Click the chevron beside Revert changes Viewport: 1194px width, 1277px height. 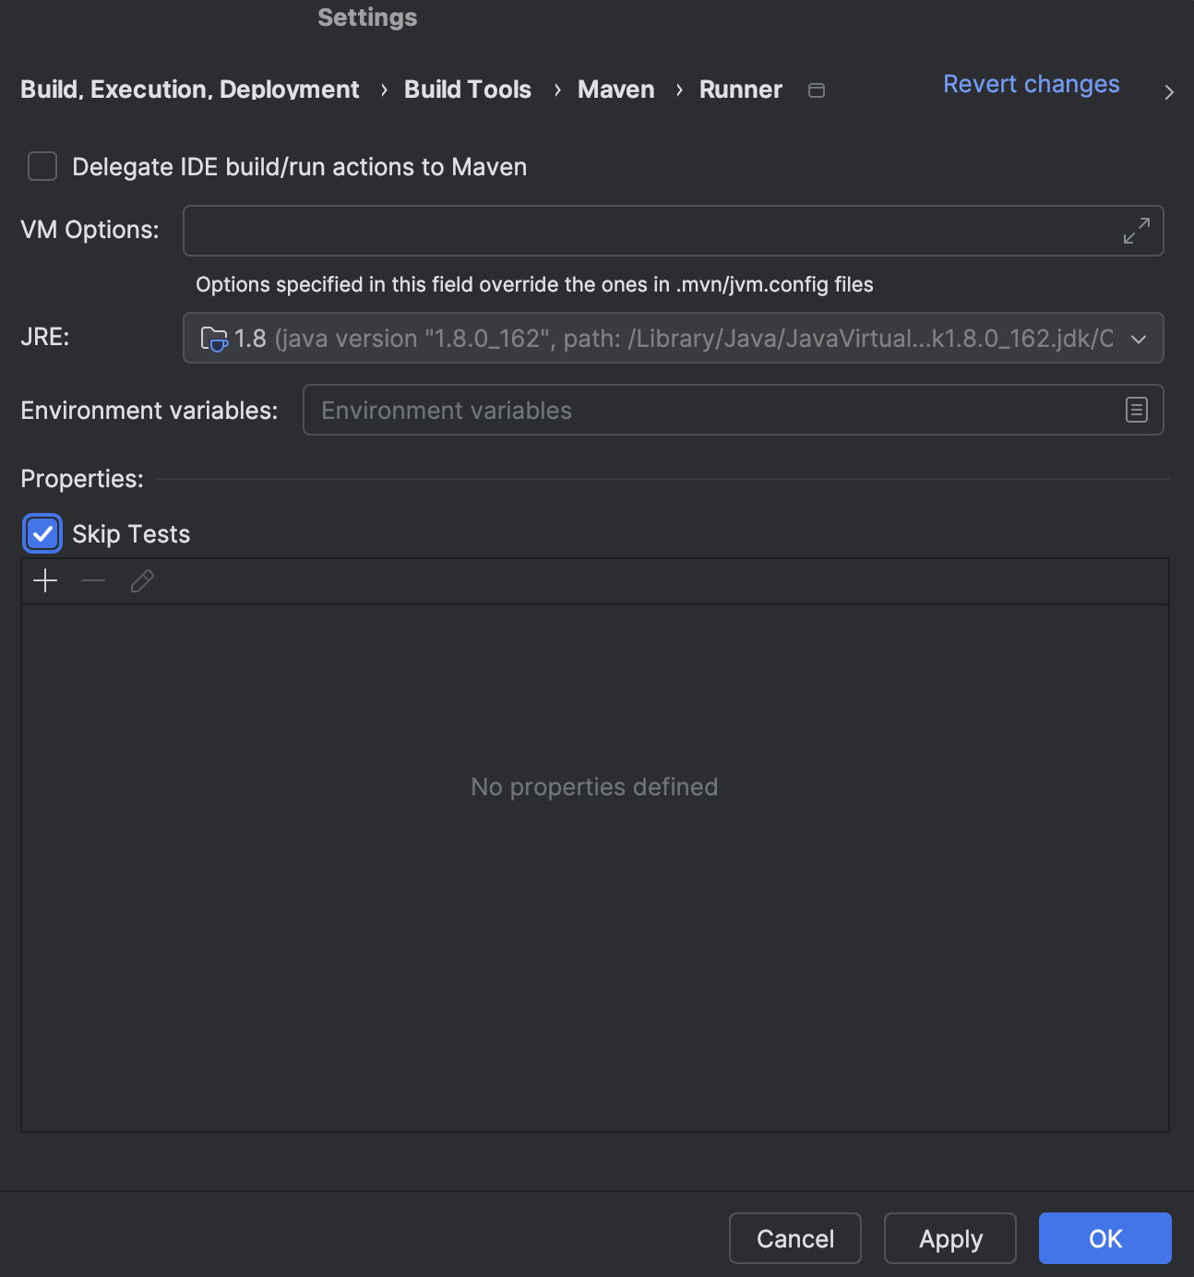click(1168, 91)
